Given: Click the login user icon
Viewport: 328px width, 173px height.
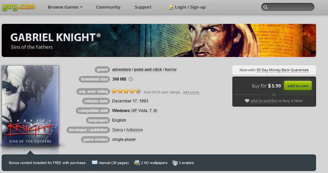Looking at the screenshot, I should [171, 7].
